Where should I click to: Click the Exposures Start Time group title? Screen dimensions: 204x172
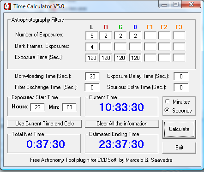(35, 97)
